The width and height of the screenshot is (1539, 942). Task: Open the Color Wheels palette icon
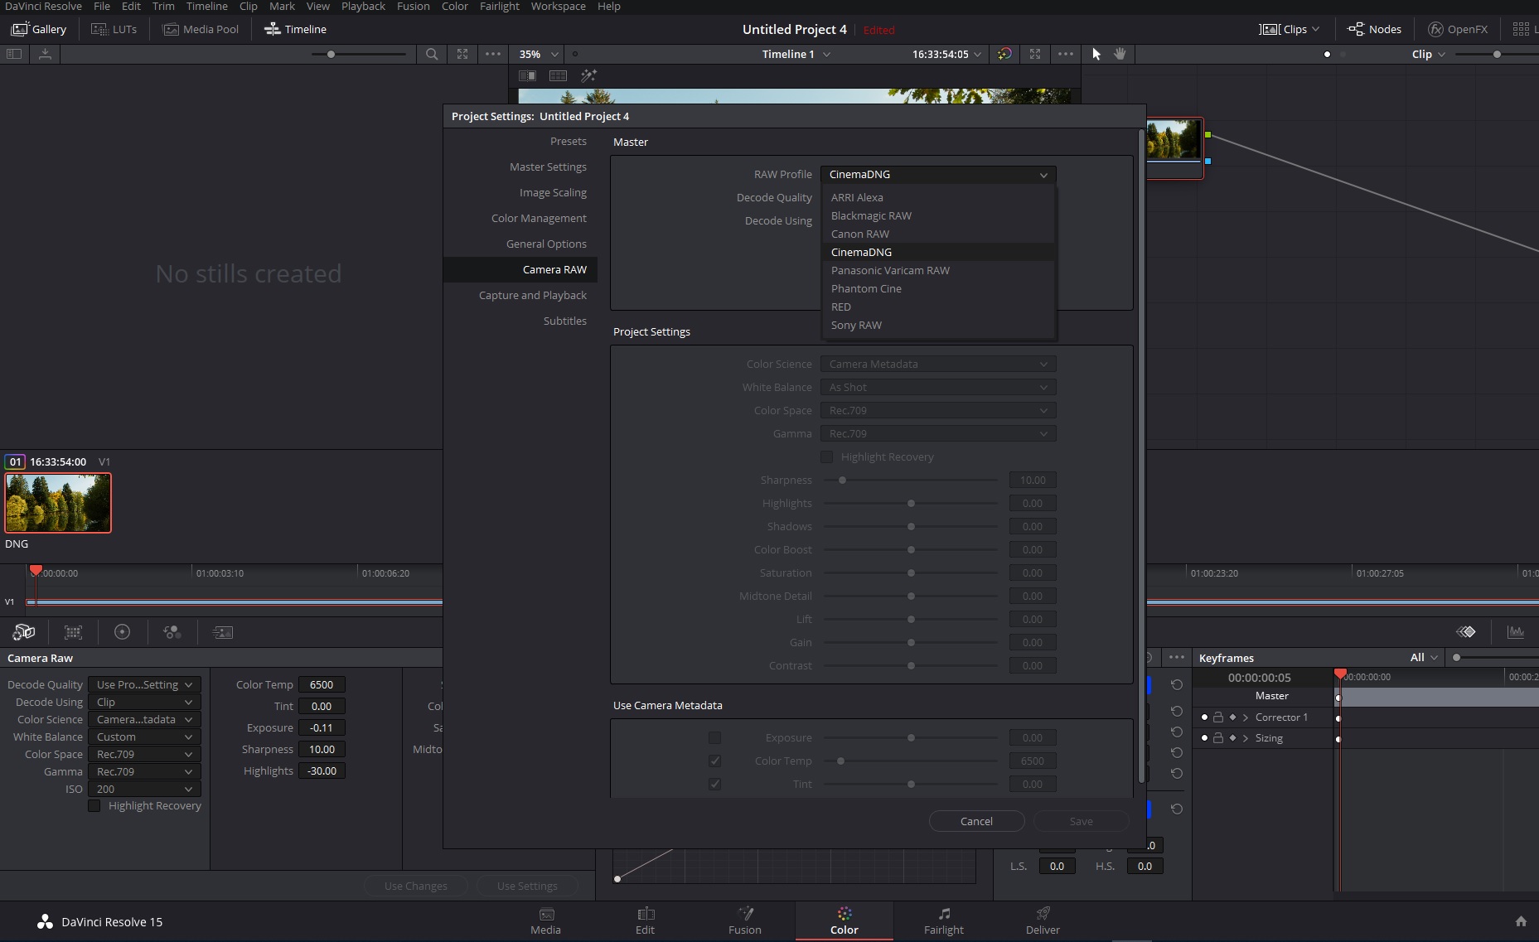[122, 632]
